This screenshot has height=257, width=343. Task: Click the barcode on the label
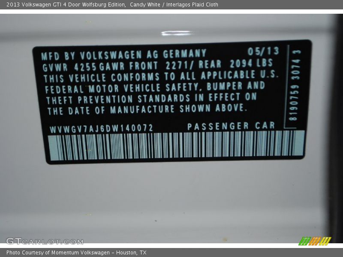tap(176, 145)
